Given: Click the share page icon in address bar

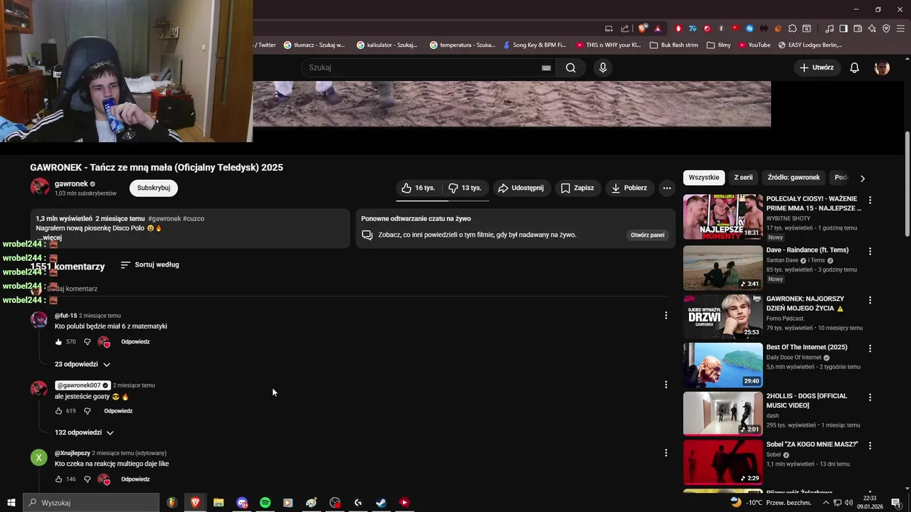Looking at the screenshot, I should pyautogui.click(x=625, y=28).
